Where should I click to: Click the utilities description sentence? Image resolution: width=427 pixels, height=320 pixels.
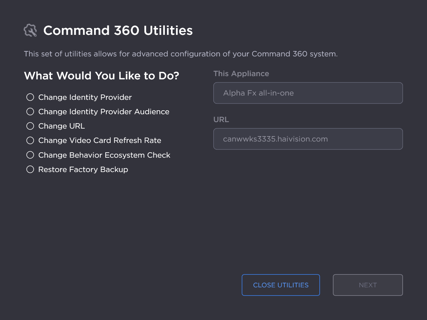point(181,54)
